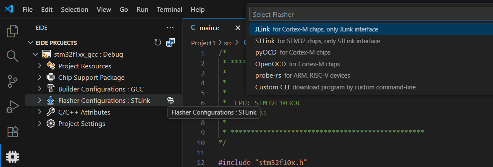The width and height of the screenshot is (493, 167).
Task: Expand the C/C++ Attributes node
Action: click(39, 112)
